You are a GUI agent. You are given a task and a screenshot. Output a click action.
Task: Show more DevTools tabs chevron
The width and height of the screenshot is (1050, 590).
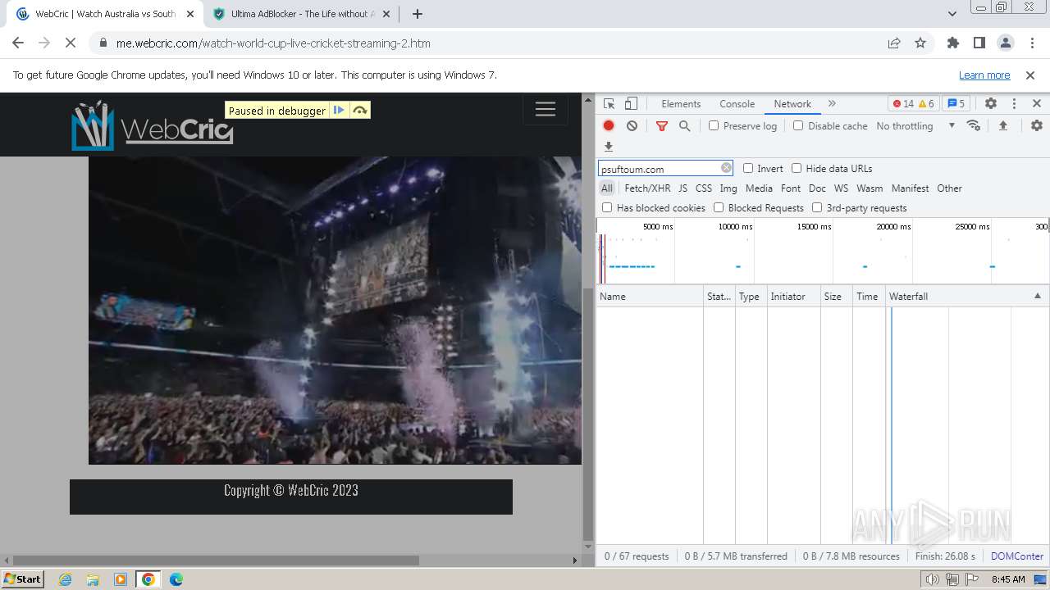pos(832,104)
